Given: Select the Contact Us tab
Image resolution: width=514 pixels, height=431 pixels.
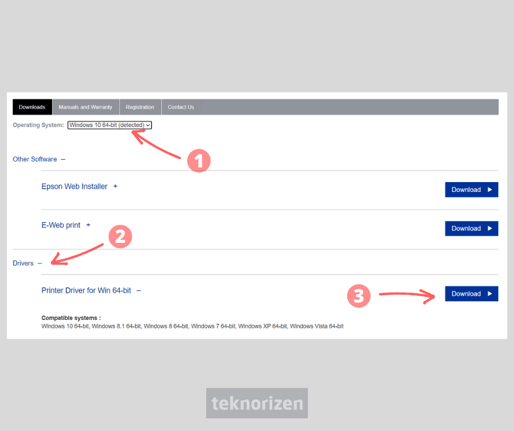Looking at the screenshot, I should [181, 107].
